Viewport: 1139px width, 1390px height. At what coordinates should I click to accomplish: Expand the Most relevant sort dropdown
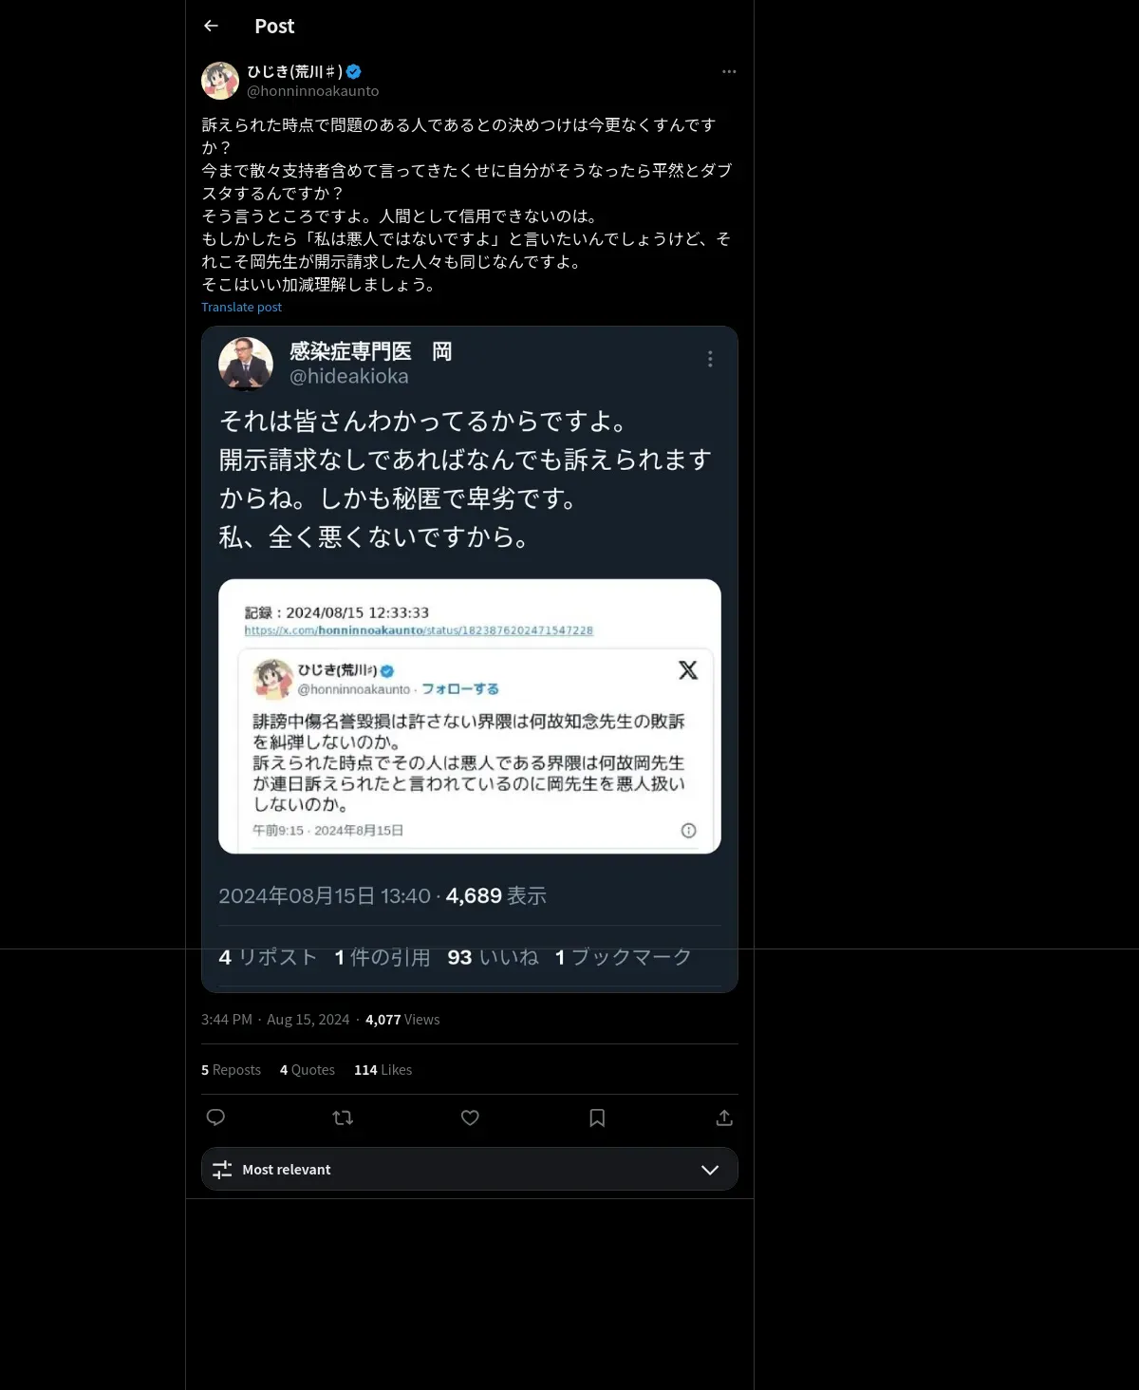(470, 1169)
